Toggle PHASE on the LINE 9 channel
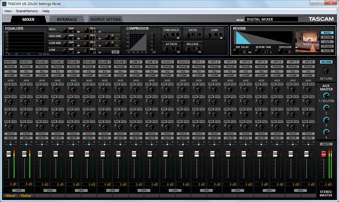This screenshot has width=339, height=202. 136,67
